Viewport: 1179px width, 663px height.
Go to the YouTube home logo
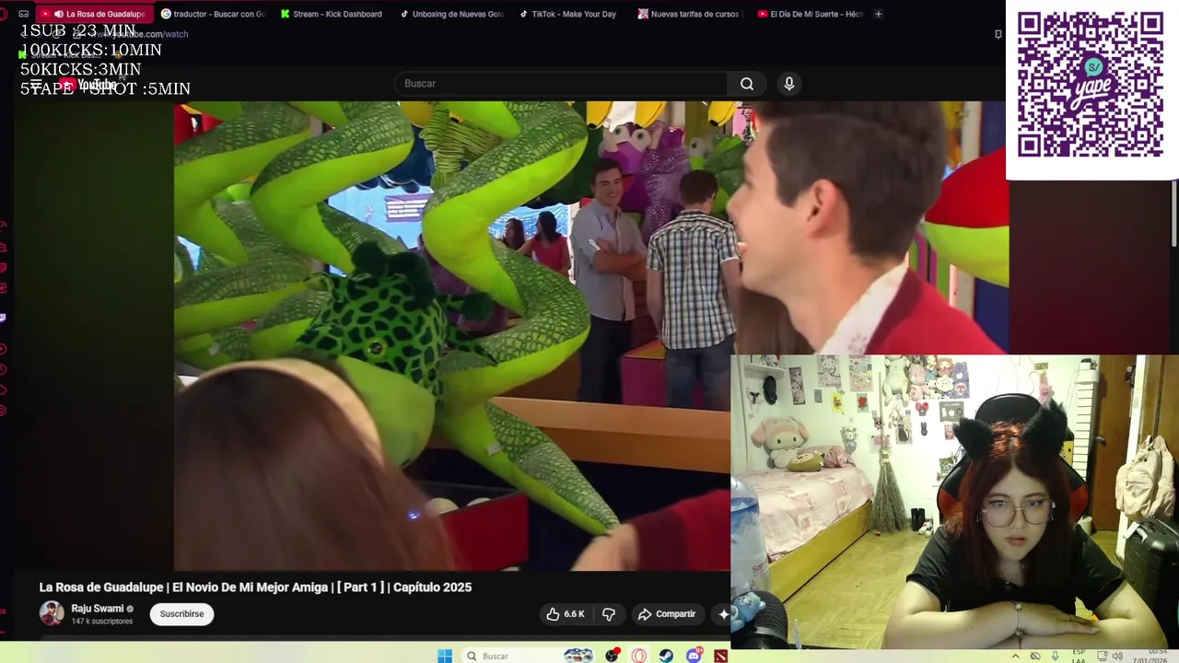pos(88,85)
